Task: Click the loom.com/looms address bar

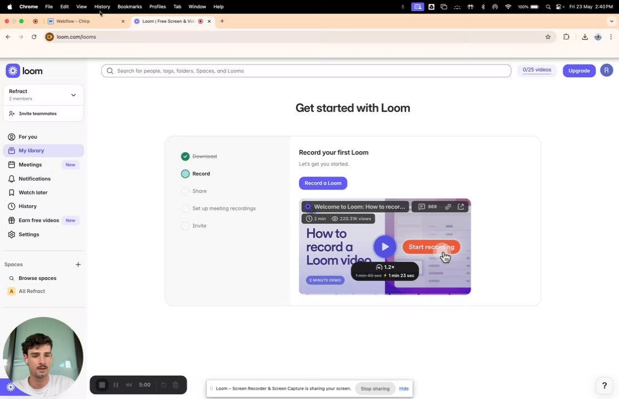Action: pyautogui.click(x=299, y=37)
